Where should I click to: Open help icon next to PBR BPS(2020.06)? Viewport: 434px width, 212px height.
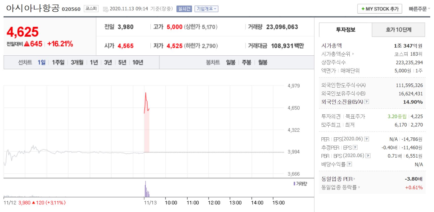[368, 156]
